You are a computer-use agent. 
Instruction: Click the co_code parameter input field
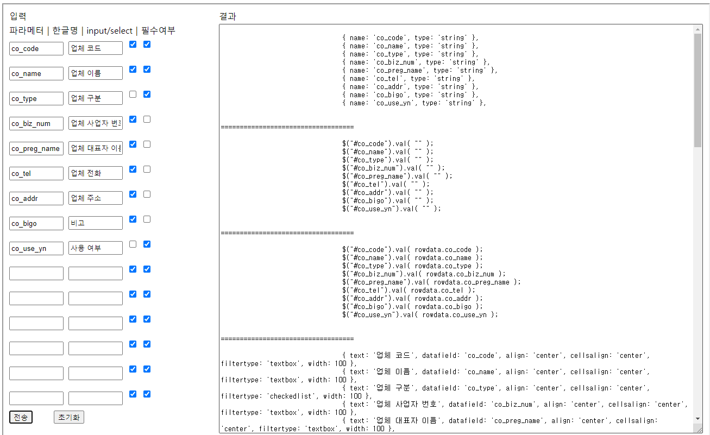pyautogui.click(x=36, y=48)
